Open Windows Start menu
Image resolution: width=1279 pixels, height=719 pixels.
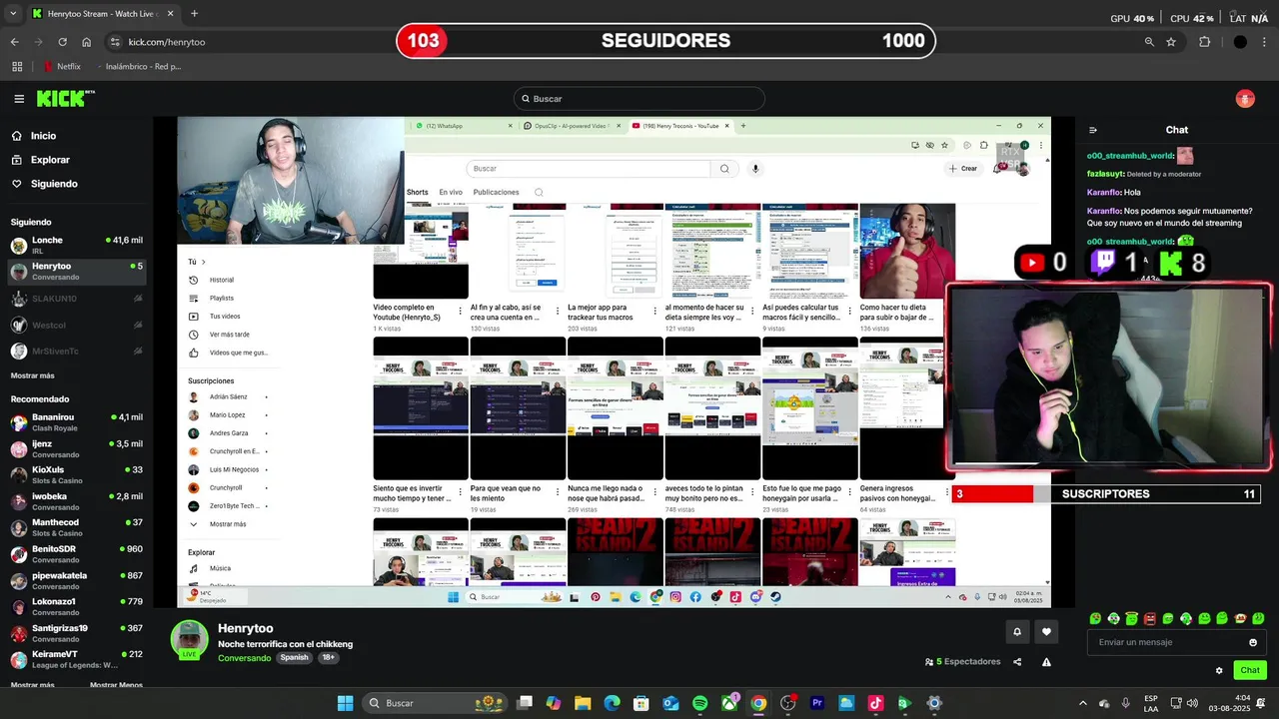click(x=345, y=703)
